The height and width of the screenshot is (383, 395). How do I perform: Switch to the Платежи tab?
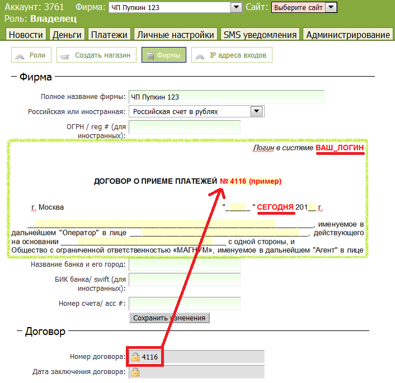[110, 35]
